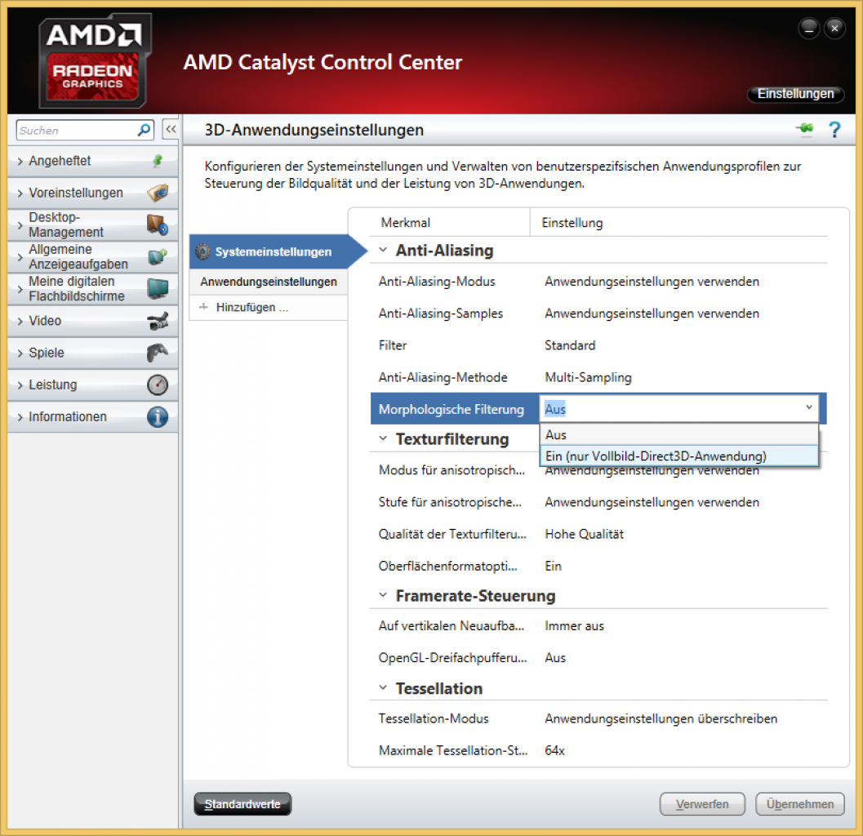Collapse the Texturfilterung group
This screenshot has width=863, height=836.
[383, 438]
